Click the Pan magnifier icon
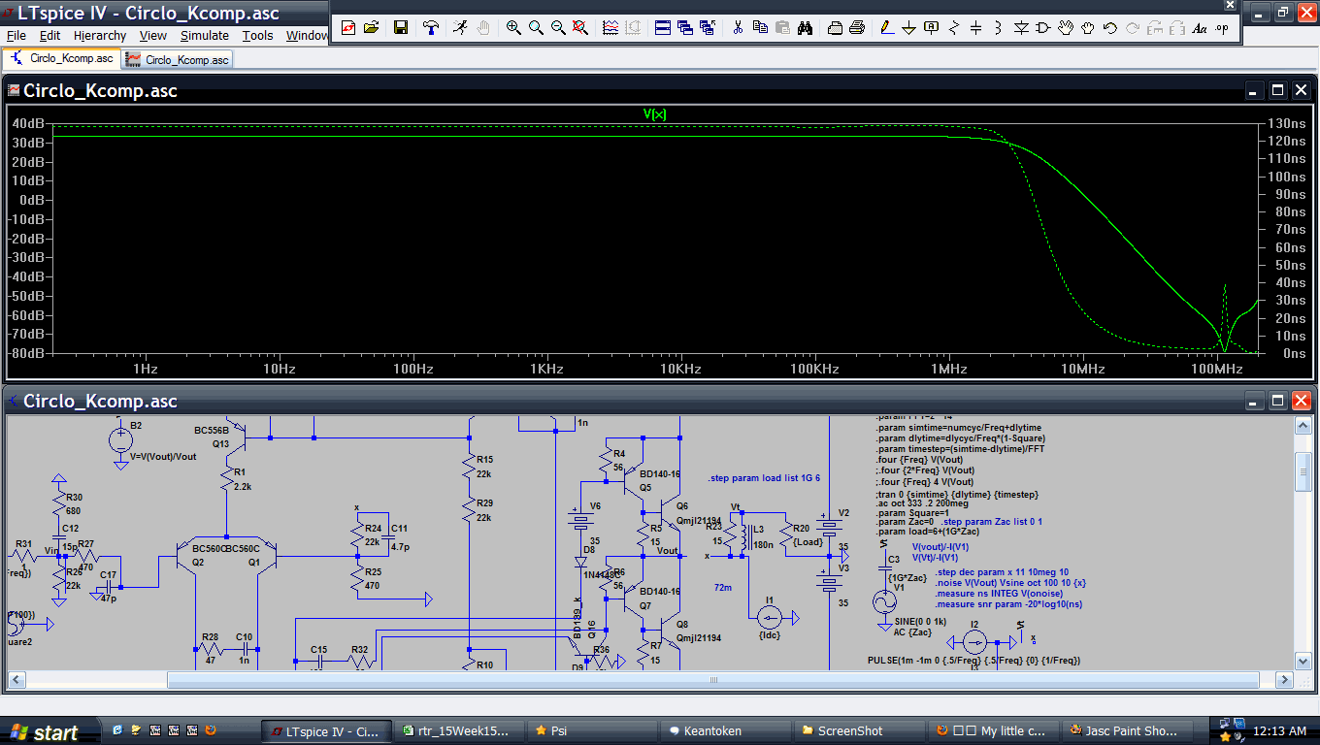Screen dimensions: 1320x745 (536, 28)
